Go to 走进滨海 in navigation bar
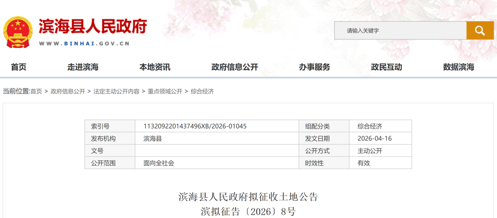The width and height of the screenshot is (497, 218). click(x=83, y=67)
